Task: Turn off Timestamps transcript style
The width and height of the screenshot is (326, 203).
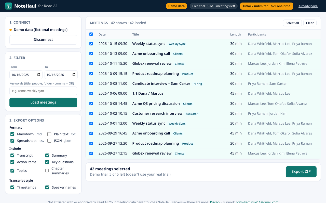Action: (x=12, y=187)
